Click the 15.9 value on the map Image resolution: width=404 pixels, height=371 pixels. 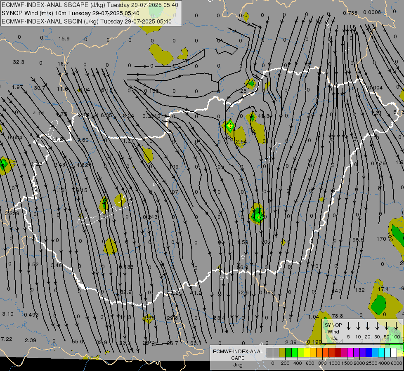[64, 39]
